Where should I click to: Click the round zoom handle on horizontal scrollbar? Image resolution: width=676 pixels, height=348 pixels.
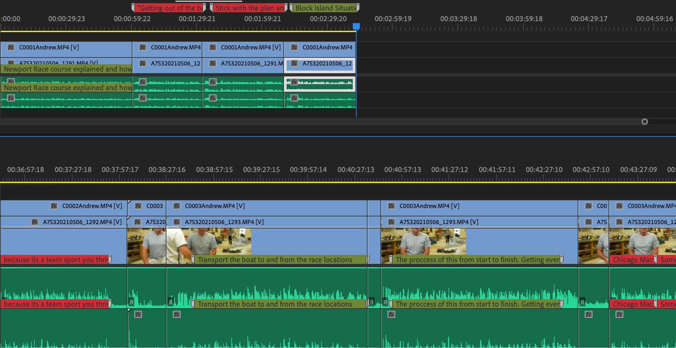[645, 122]
